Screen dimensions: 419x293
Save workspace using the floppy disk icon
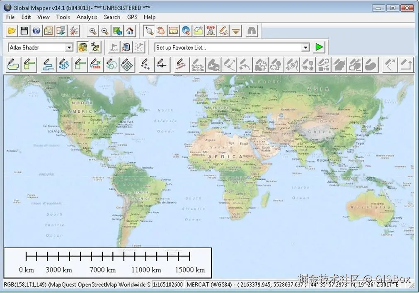(x=24, y=31)
